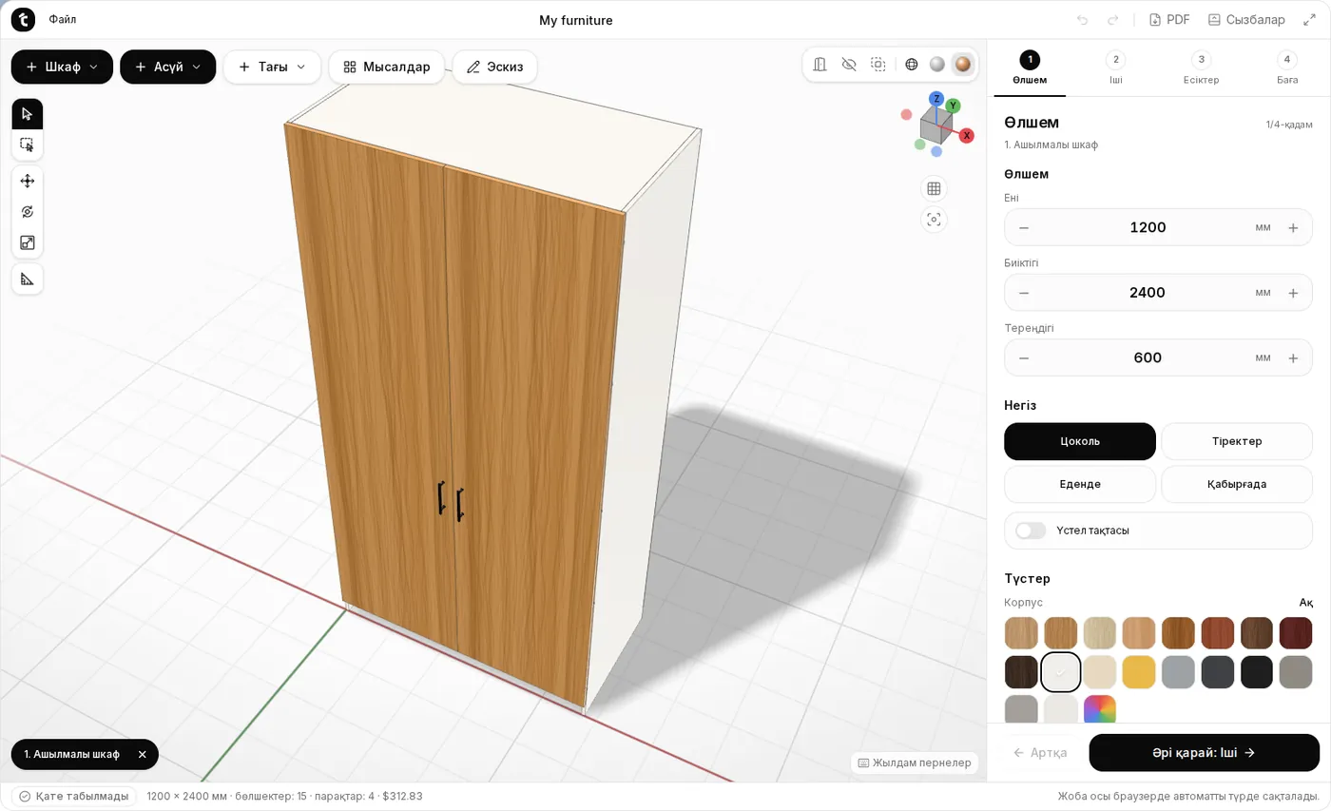This screenshot has height=811, width=1331.
Task: Toggle hidden objects eye-slash icon
Action: coord(849,65)
